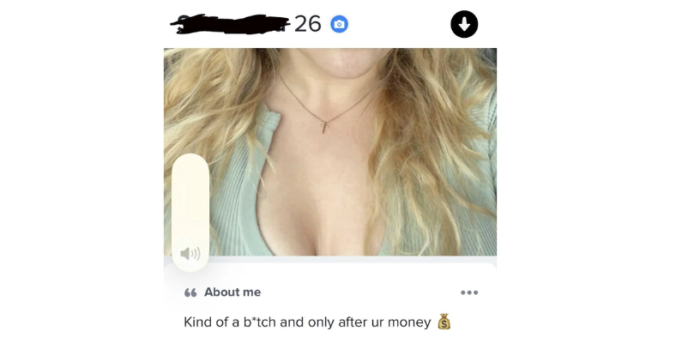Screen dimensions: 676x343
Task: Click the word b*tch in the bio
Action: [x=260, y=322]
